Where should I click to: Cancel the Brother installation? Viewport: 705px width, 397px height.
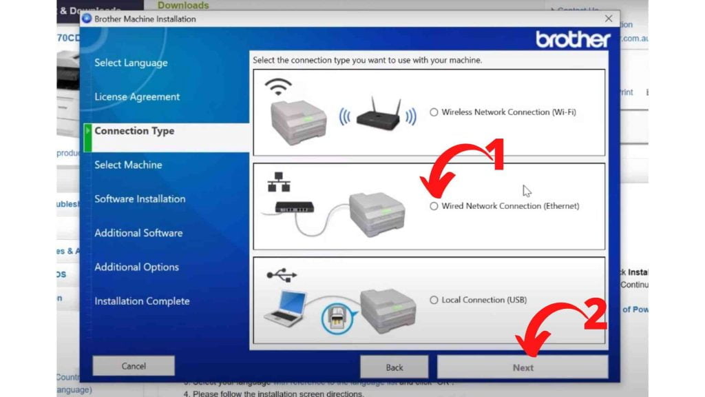(134, 366)
